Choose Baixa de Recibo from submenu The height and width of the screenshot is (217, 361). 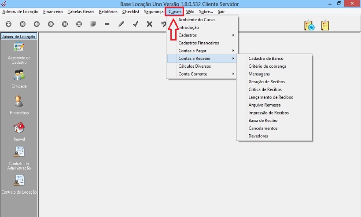tap(263, 121)
